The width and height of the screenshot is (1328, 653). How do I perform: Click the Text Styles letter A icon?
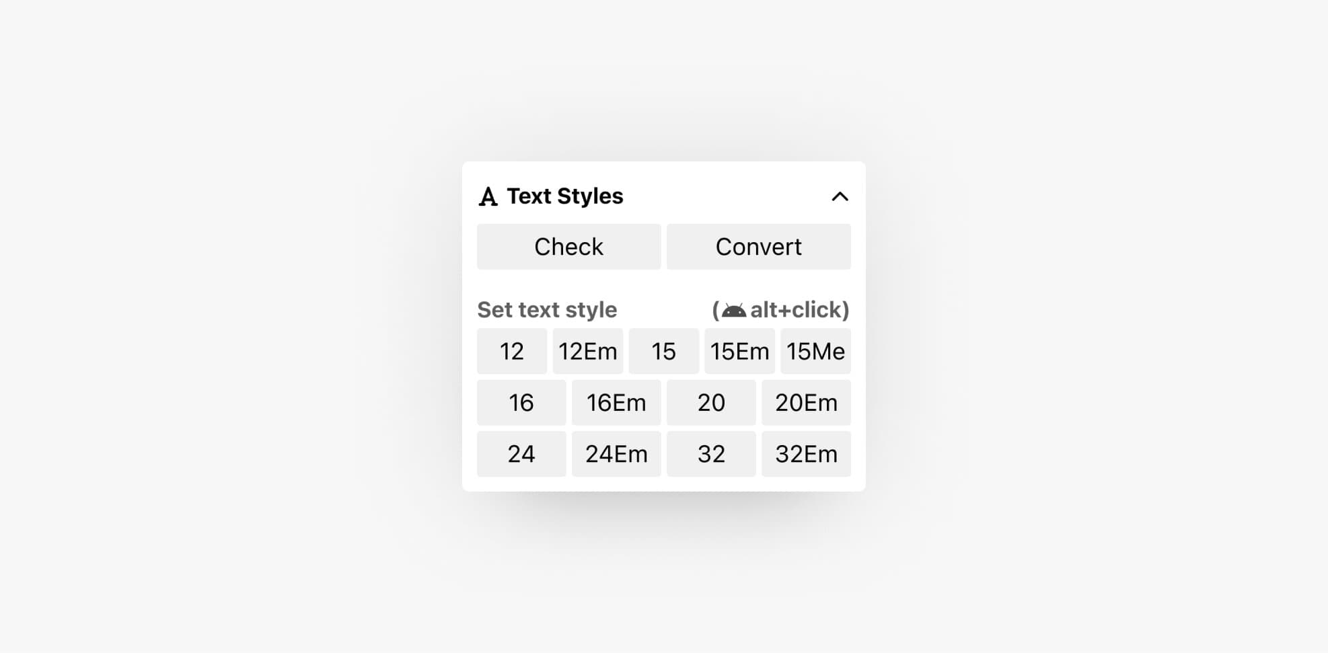[488, 196]
